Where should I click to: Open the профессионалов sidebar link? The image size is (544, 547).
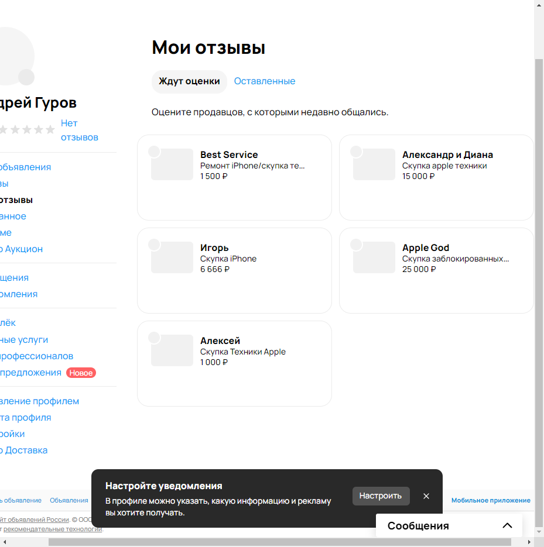(x=36, y=356)
